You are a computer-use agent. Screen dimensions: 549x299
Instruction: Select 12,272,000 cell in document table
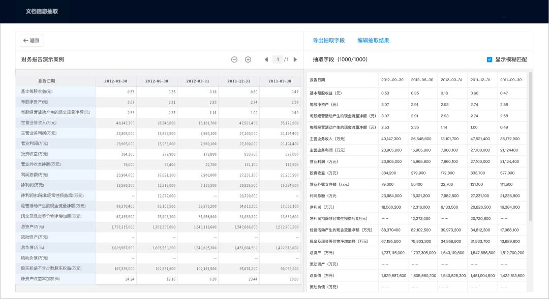[x=167, y=196]
